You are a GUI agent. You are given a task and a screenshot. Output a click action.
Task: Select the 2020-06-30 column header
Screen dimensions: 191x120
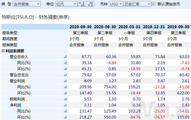(x=105, y=27)
